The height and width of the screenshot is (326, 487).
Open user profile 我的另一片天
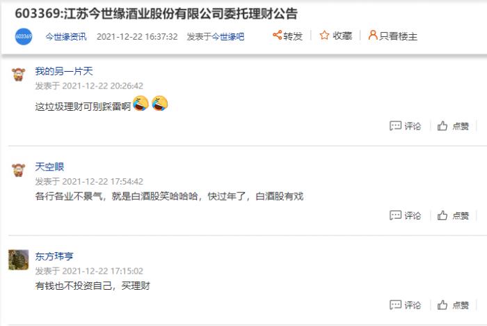click(64, 71)
